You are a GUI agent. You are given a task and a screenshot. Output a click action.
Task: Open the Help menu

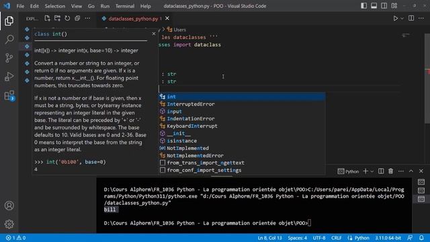coord(146,6)
